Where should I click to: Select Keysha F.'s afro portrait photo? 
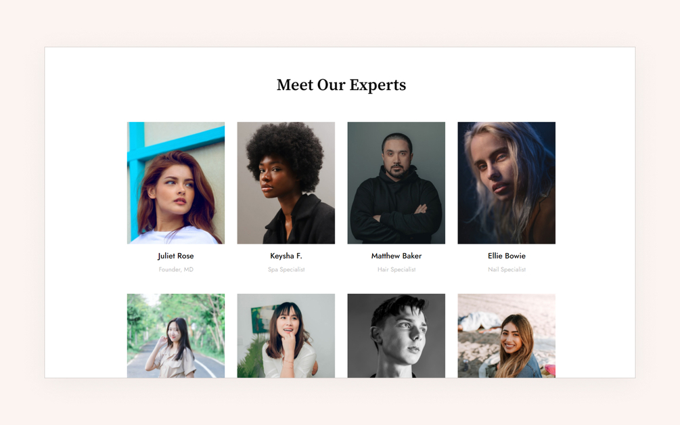[x=286, y=183]
